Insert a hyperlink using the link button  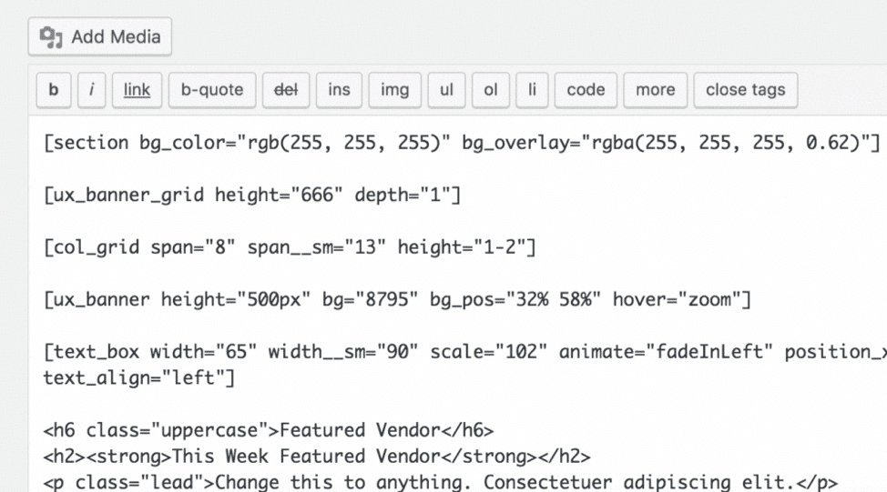pos(137,90)
